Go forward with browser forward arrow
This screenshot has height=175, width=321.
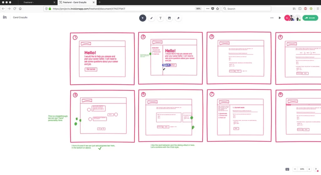click(x=9, y=8)
